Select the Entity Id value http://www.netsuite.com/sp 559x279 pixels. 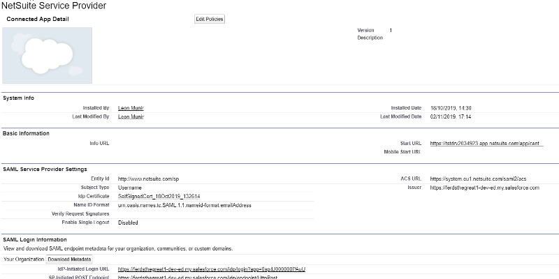(x=148, y=179)
